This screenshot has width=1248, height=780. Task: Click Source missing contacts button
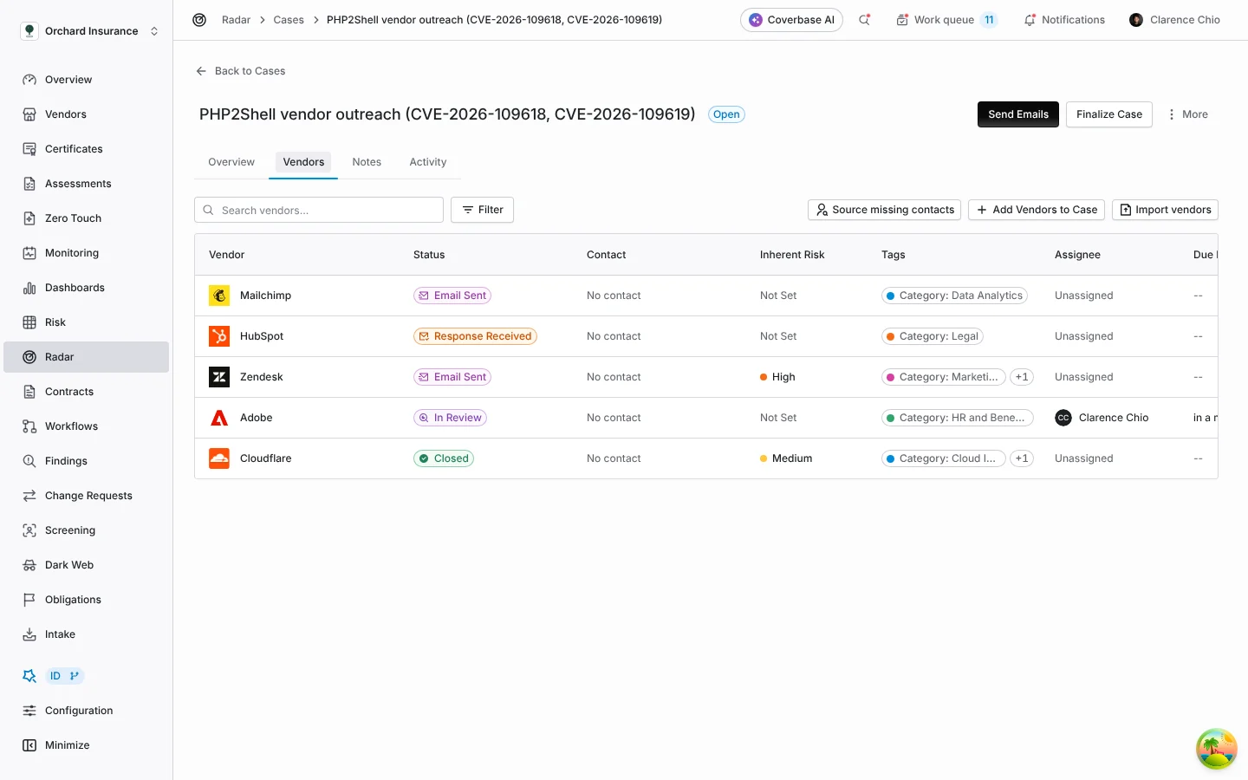[x=884, y=210]
